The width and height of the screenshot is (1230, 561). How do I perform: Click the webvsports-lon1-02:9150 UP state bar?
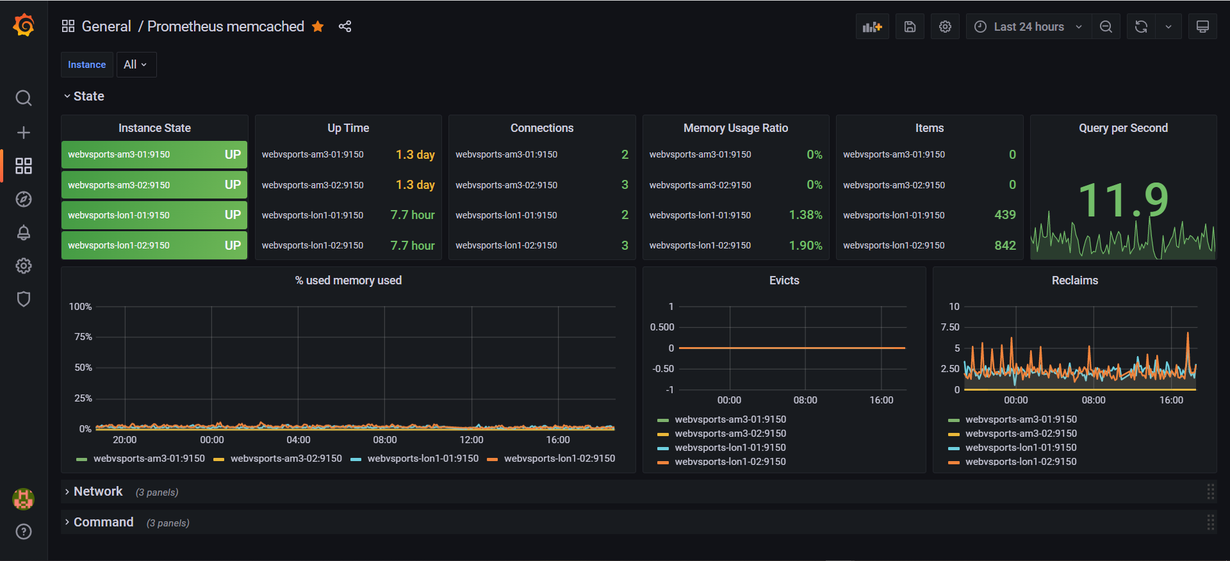[x=154, y=245]
